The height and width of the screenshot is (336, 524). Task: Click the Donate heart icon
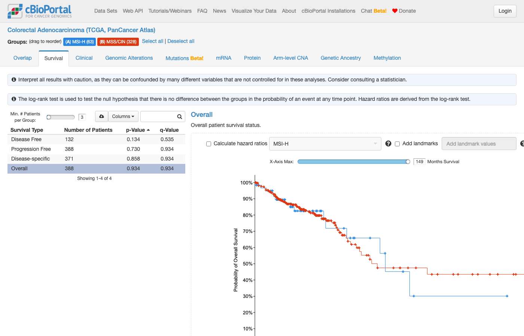(394, 11)
